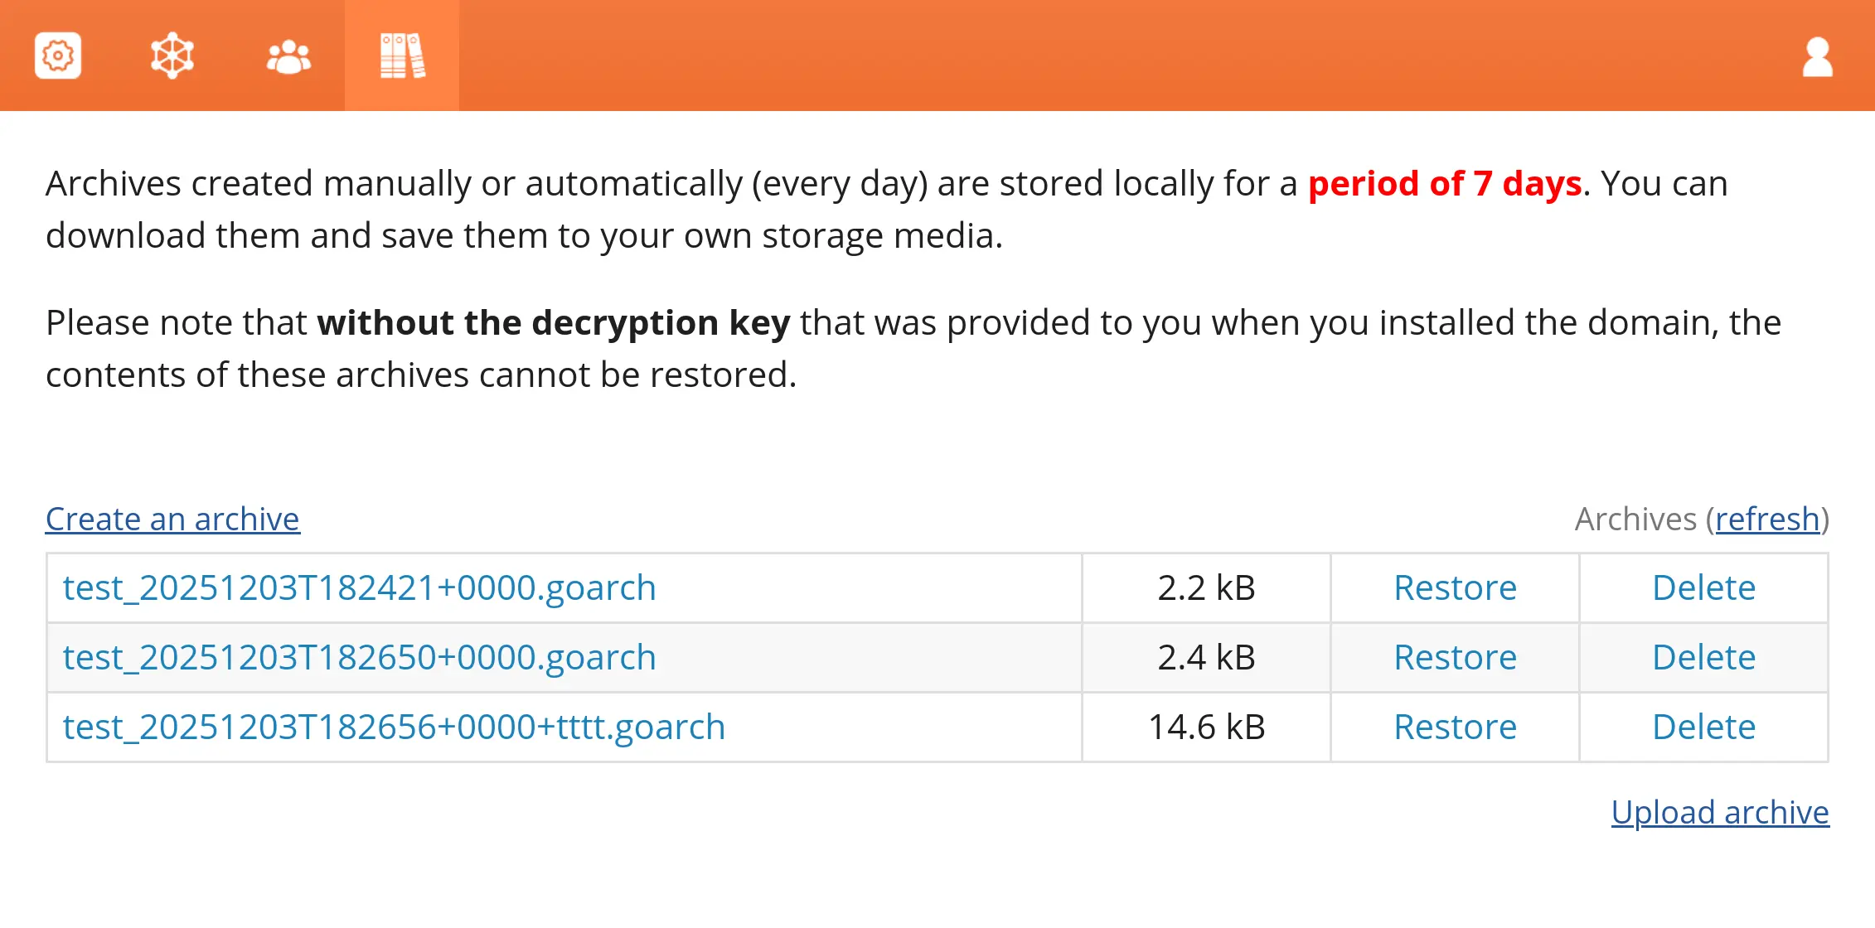
Task: Click the 2.2 kB size cell
Action: [1206, 588]
